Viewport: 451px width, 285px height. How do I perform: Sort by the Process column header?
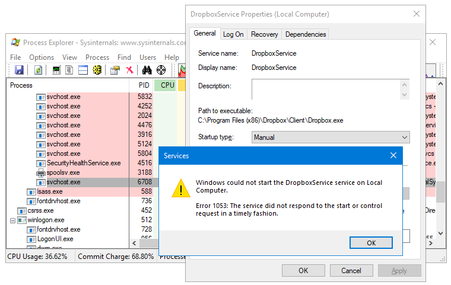[68, 85]
